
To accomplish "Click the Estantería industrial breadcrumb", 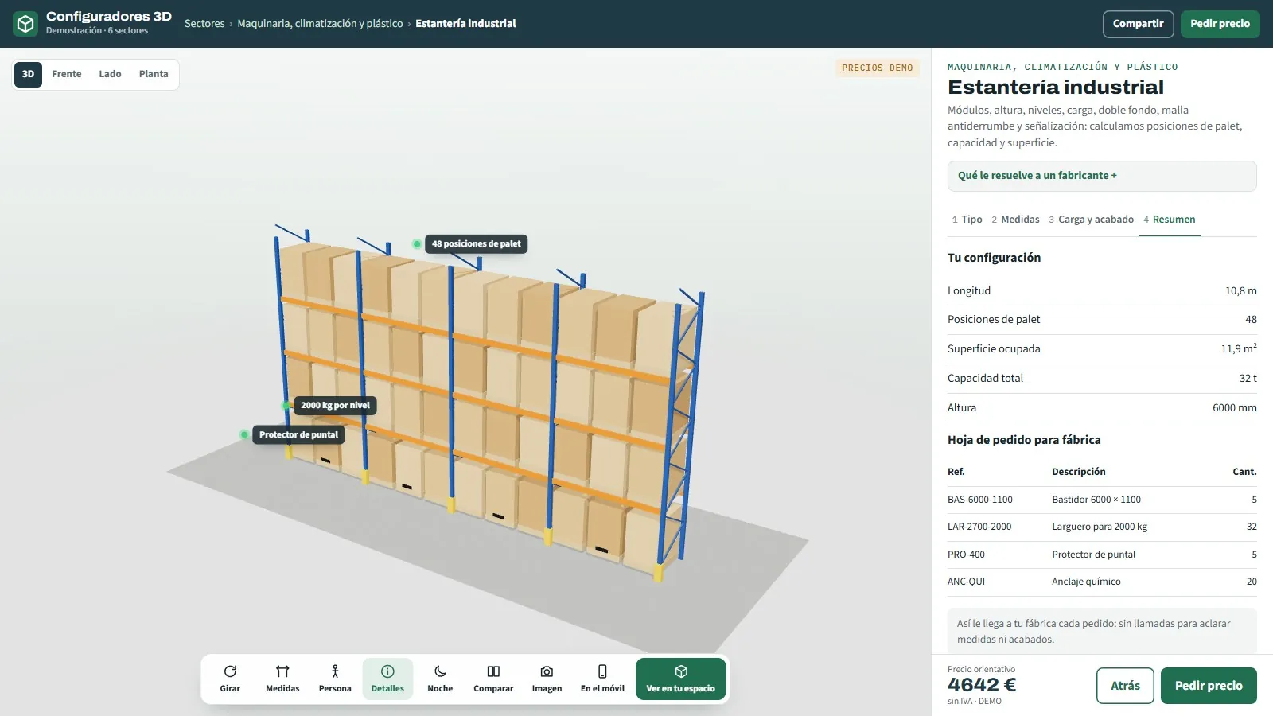I will pos(465,24).
